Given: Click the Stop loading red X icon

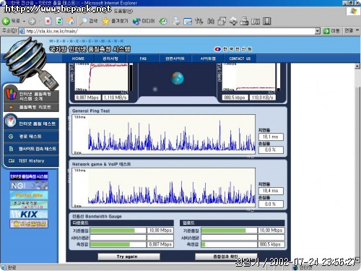Looking at the screenshot, I should [x=48, y=21].
